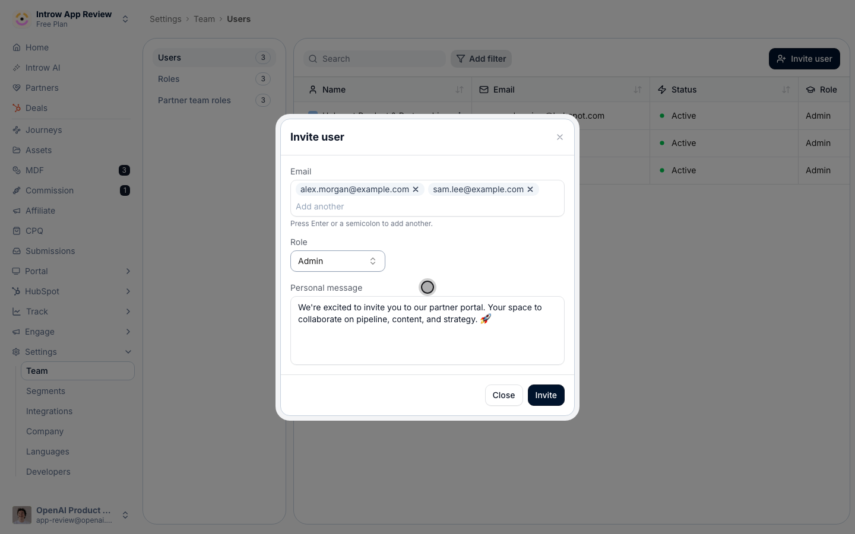Open Segments settings page
Screen dimensions: 855x534
(46, 391)
